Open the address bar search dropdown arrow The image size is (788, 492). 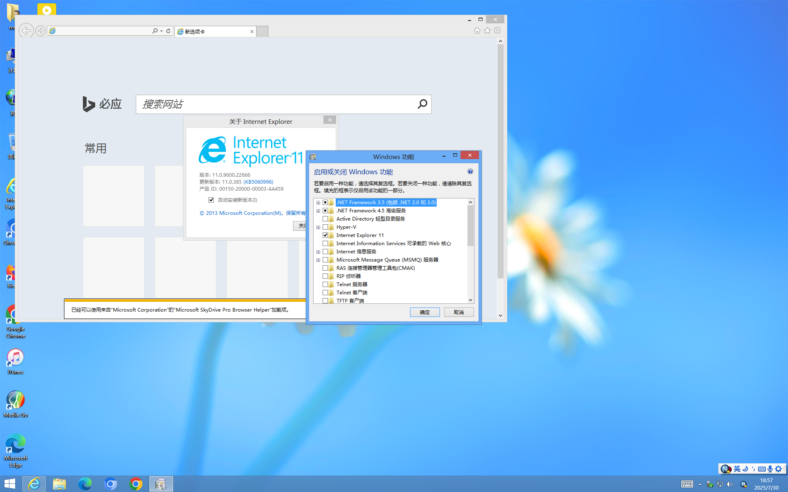coord(161,31)
